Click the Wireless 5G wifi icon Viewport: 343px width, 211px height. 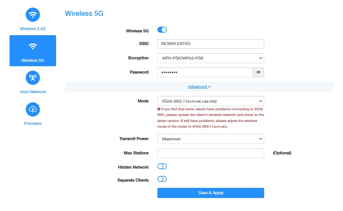33,46
